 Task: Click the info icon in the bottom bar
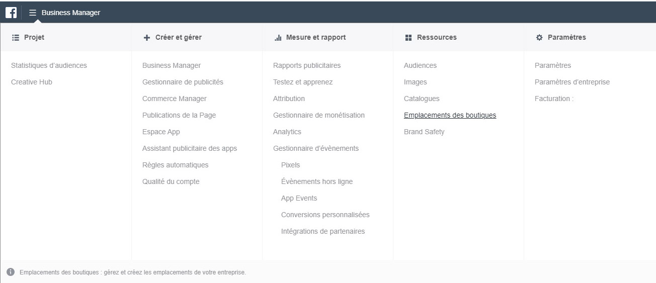click(x=11, y=272)
